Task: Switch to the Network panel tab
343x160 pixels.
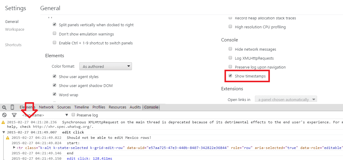Action: [46, 107]
